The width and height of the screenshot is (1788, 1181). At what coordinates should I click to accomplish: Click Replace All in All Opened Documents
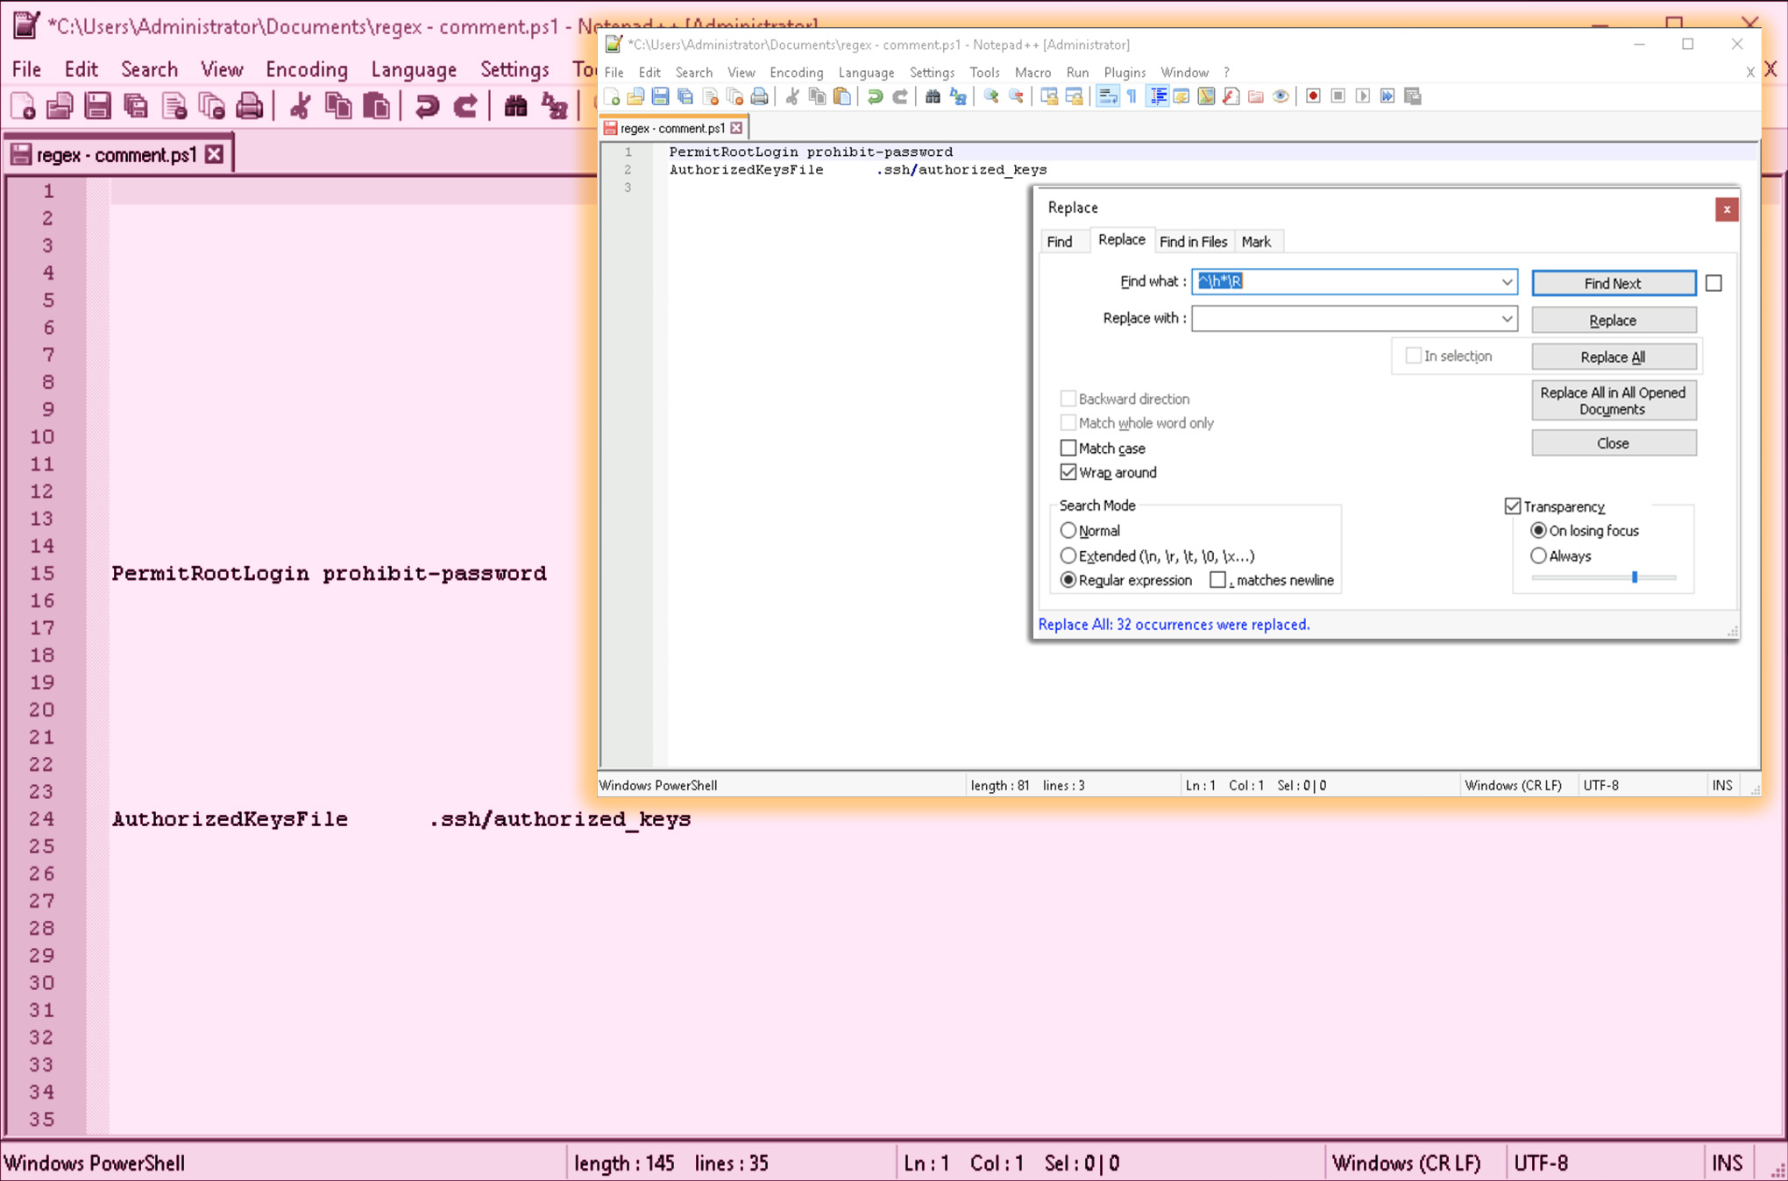1614,400
